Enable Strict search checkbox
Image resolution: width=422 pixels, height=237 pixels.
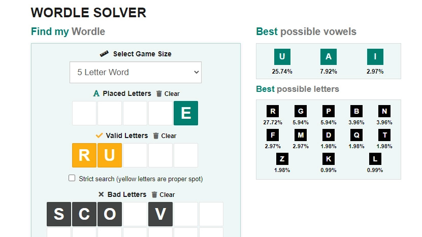72,179
